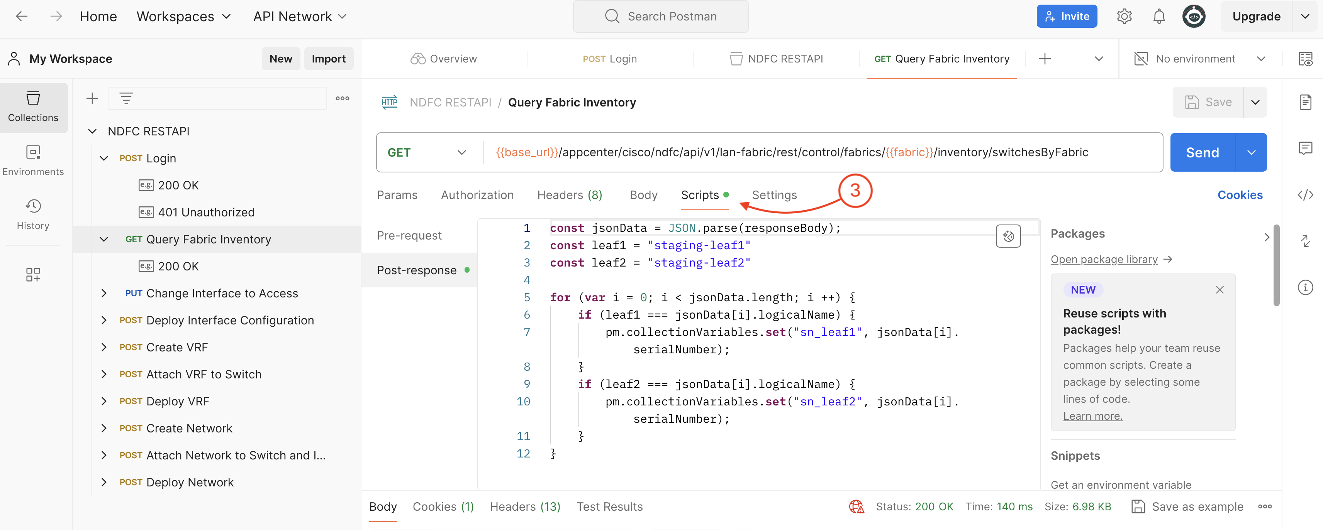Click the configure workspace sidebar grid icon
The height and width of the screenshot is (530, 1323).
33,275
